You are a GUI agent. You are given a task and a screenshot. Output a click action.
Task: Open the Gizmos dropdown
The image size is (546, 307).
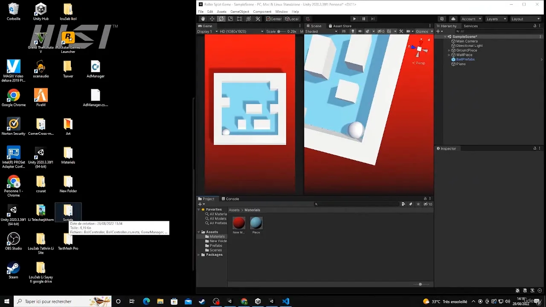tap(424, 31)
